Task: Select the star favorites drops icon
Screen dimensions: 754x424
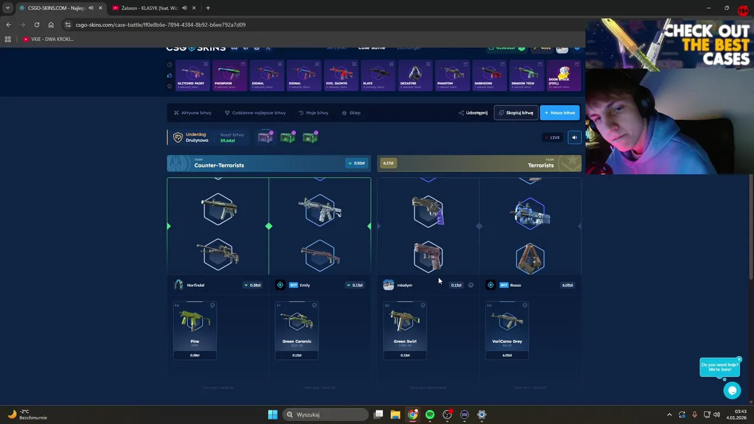Action: (x=170, y=86)
